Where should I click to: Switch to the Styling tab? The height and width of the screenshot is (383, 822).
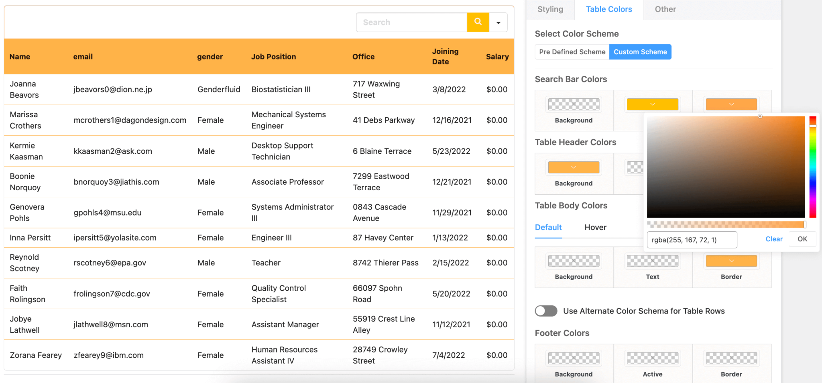pyautogui.click(x=550, y=9)
